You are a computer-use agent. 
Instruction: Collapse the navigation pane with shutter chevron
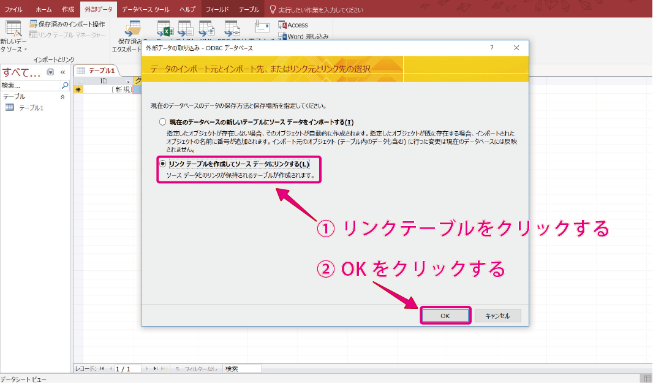(x=62, y=72)
